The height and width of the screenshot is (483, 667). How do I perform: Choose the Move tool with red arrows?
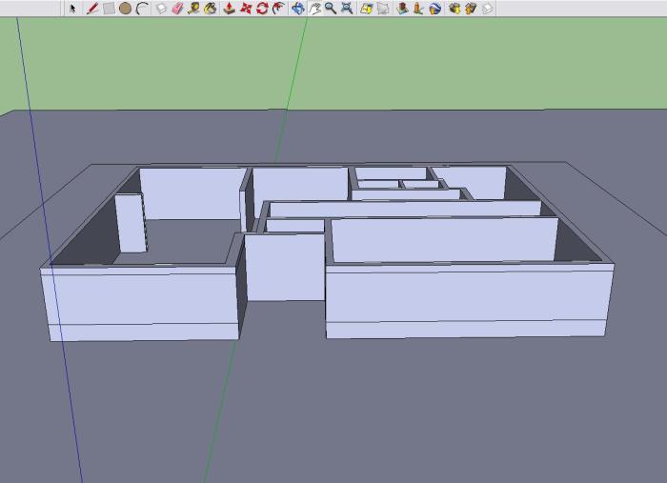246,9
